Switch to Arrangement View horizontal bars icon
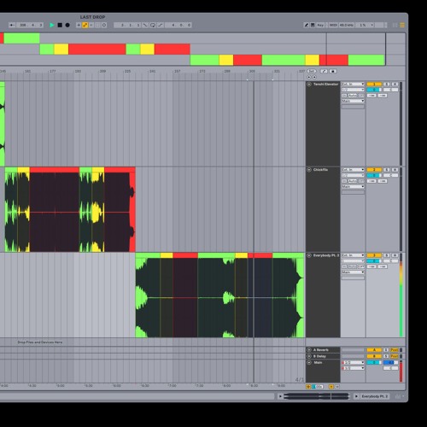427x427 pixels. point(402,25)
